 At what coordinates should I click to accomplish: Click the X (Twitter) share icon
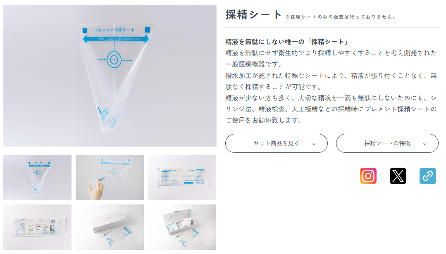(x=398, y=176)
